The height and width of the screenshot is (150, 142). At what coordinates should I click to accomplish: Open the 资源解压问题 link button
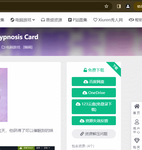[94, 134]
